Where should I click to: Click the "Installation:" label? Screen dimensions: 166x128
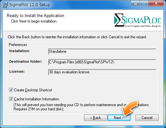coord(19,51)
